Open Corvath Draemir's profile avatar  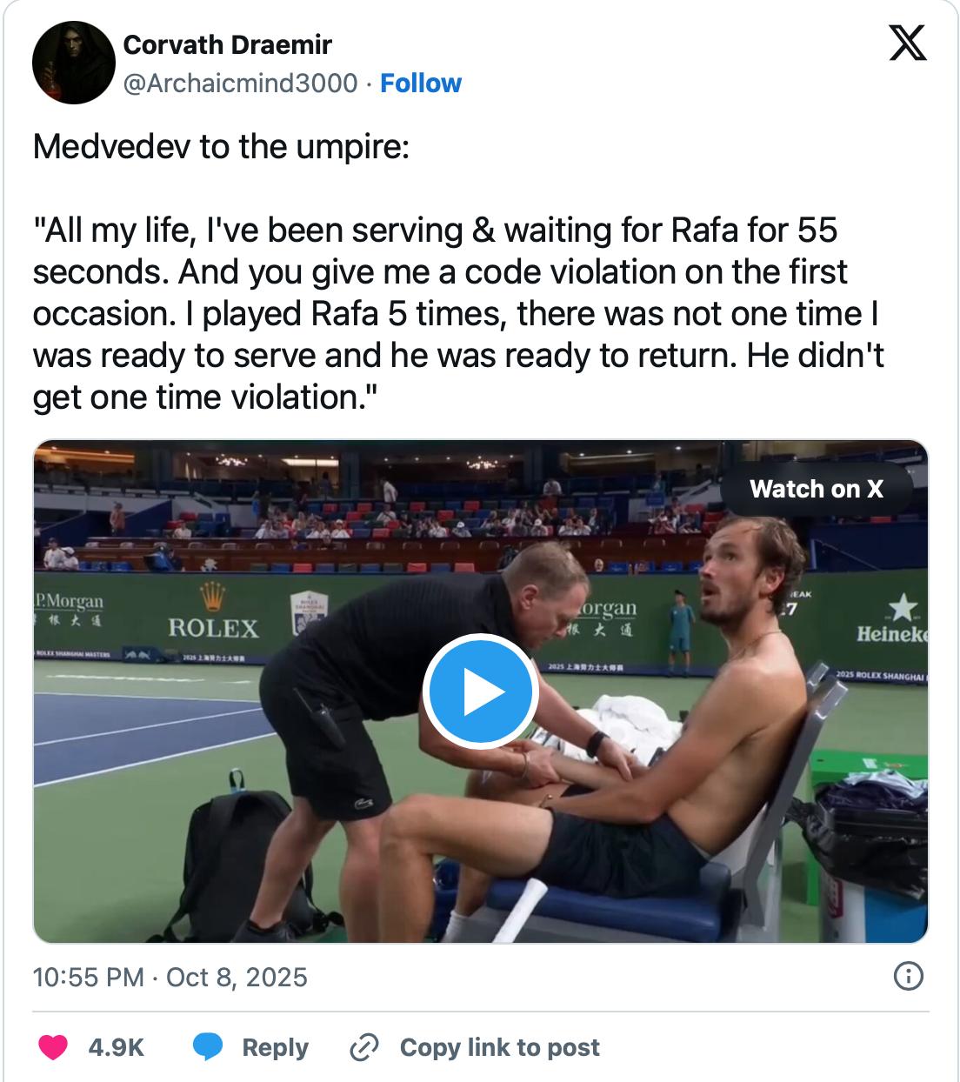73,63
